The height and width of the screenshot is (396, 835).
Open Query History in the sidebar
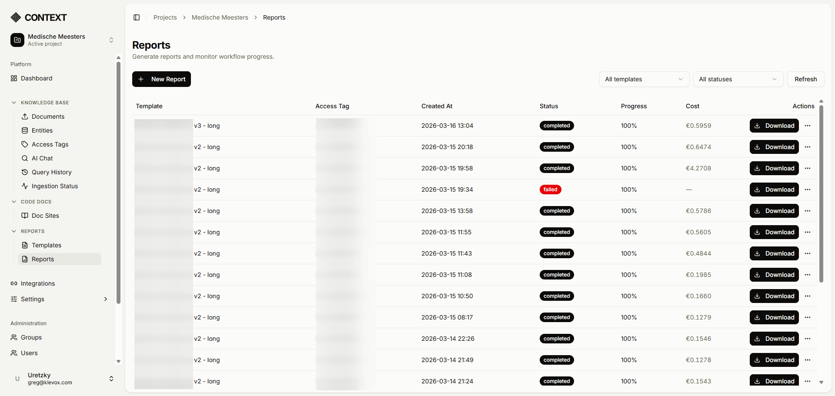(x=51, y=172)
